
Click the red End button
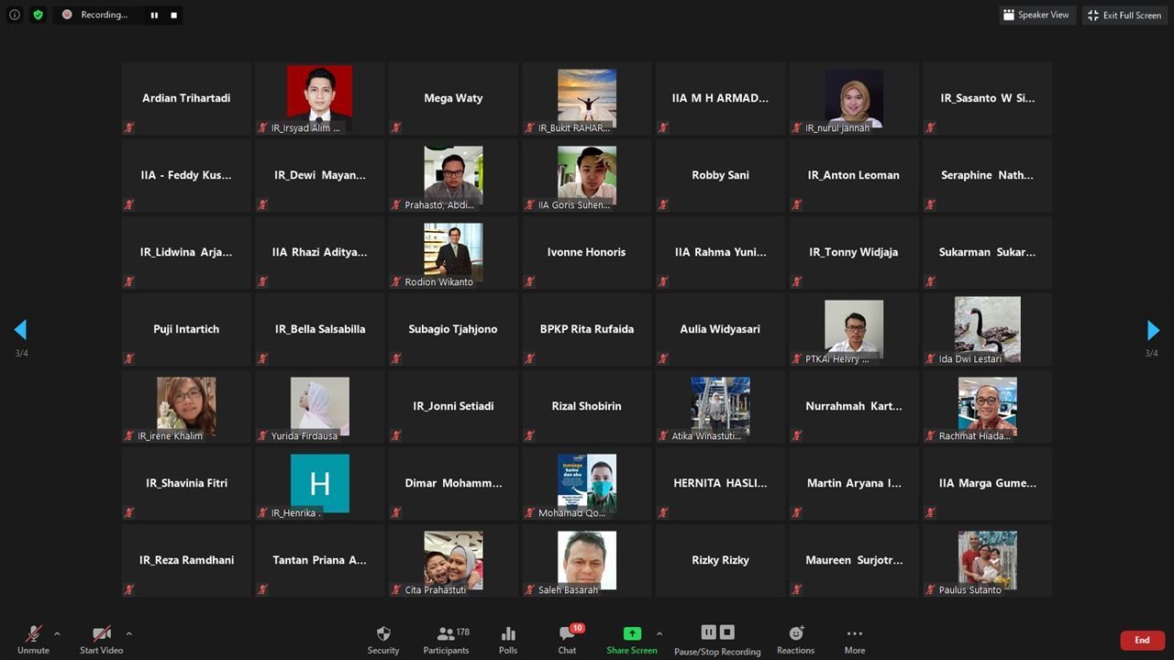click(x=1142, y=640)
